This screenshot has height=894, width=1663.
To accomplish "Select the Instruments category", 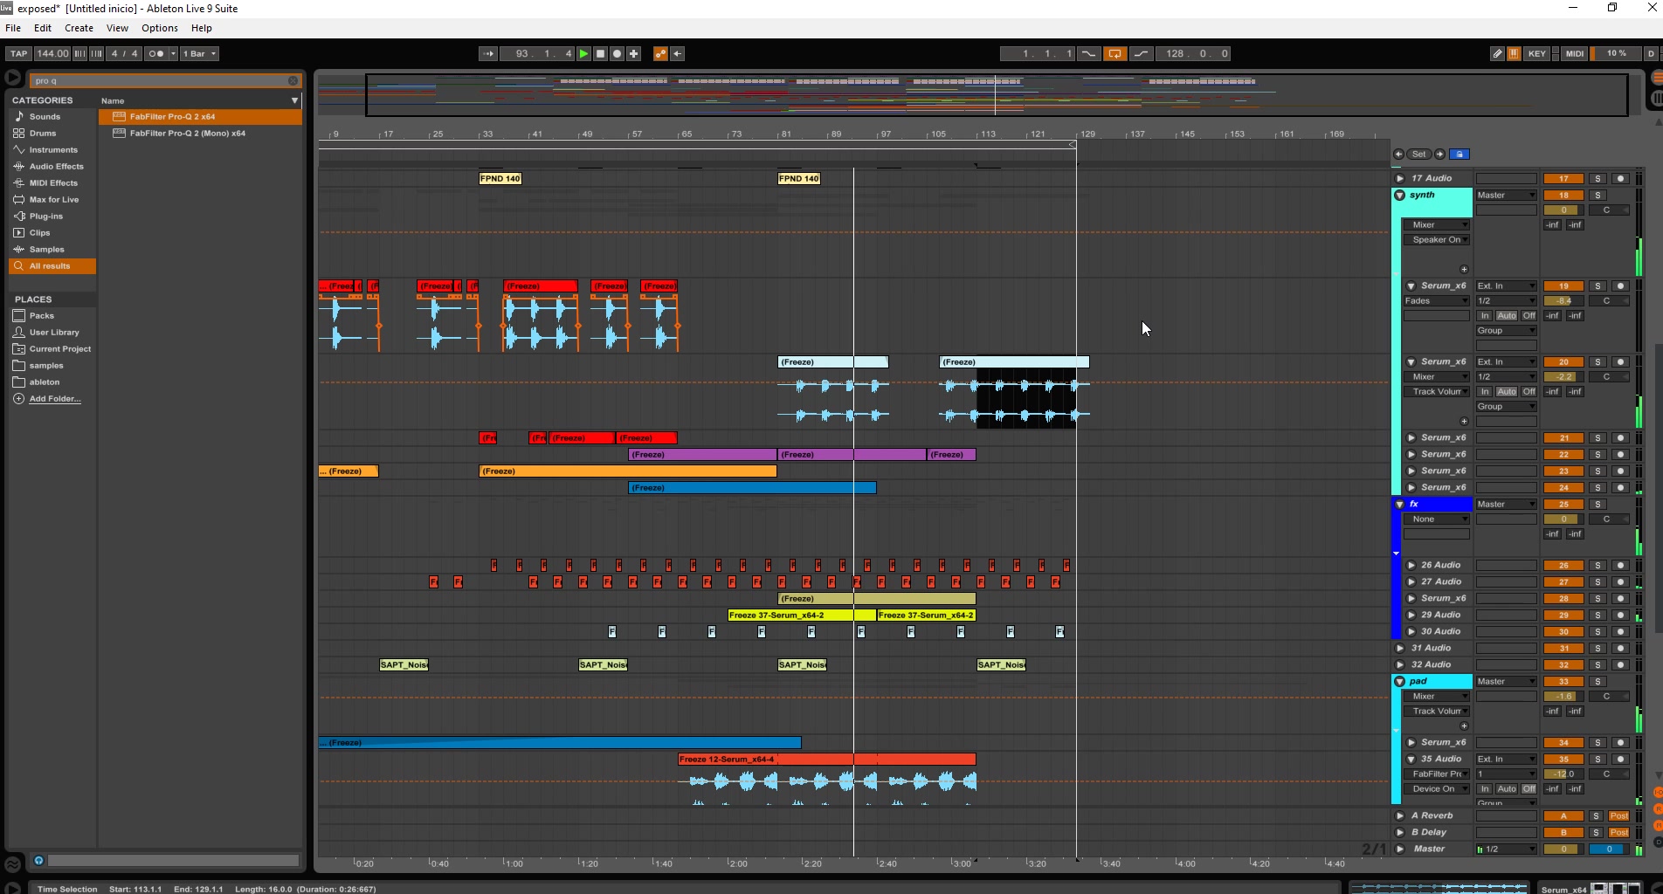I will 53,150.
